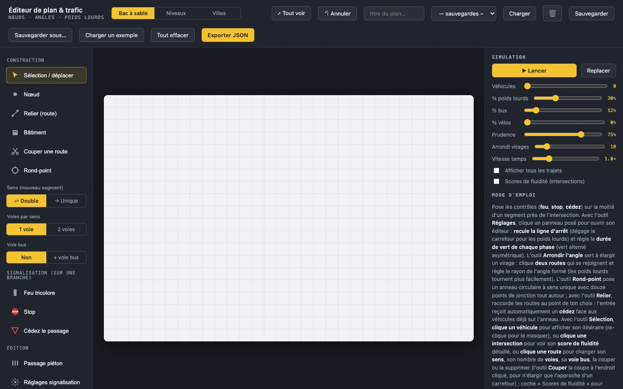
Task: Open the Villes tab
Action: (x=219, y=13)
